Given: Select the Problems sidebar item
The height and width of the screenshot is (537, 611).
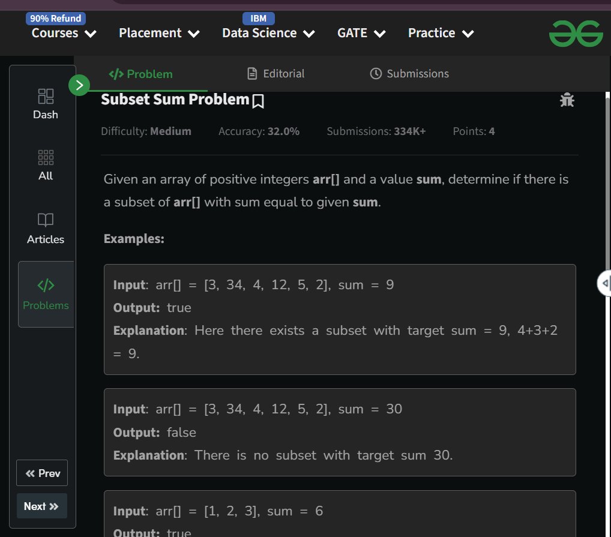Looking at the screenshot, I should pos(46,294).
